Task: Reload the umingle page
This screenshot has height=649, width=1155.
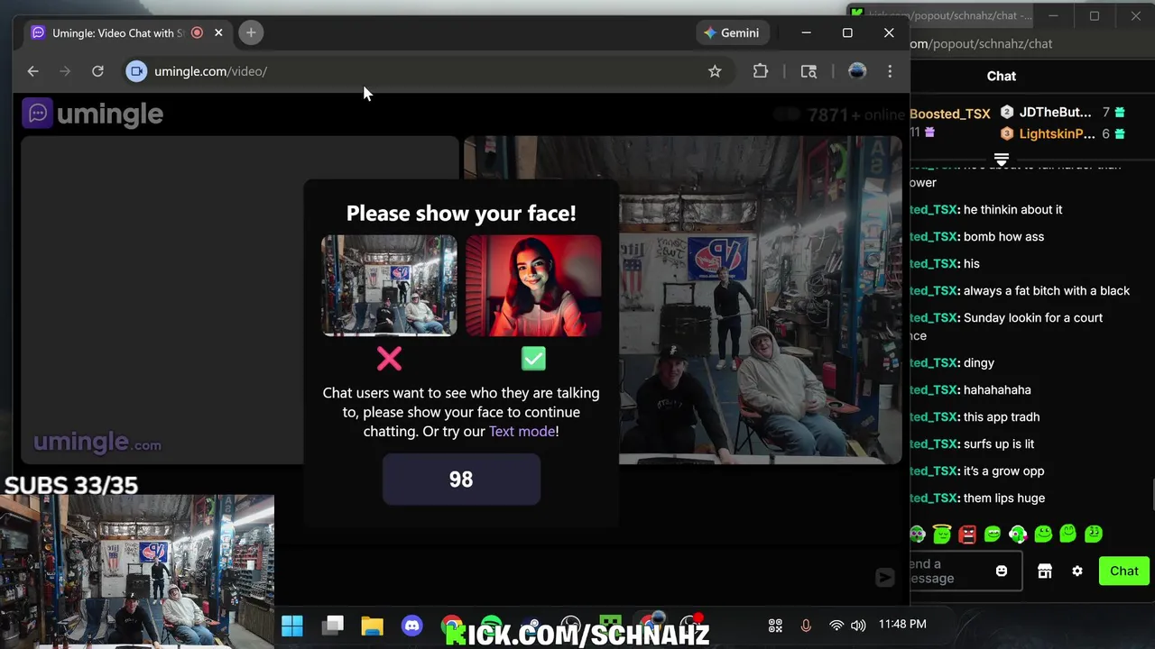Action: [97, 71]
